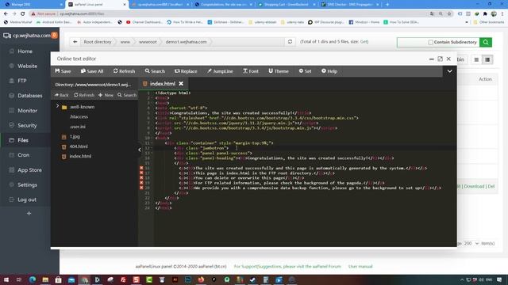Maximize the Online text editor dialog
The width and height of the screenshot is (508, 285).
pyautogui.click(x=440, y=59)
